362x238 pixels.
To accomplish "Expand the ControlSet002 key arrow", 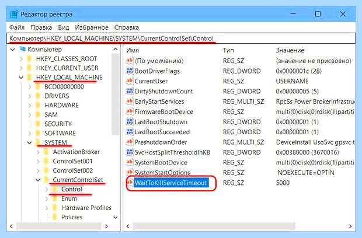I will [38, 171].
